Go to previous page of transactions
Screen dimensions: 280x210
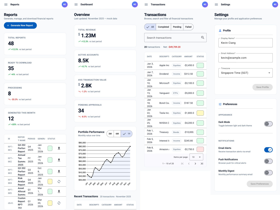coord(189,164)
